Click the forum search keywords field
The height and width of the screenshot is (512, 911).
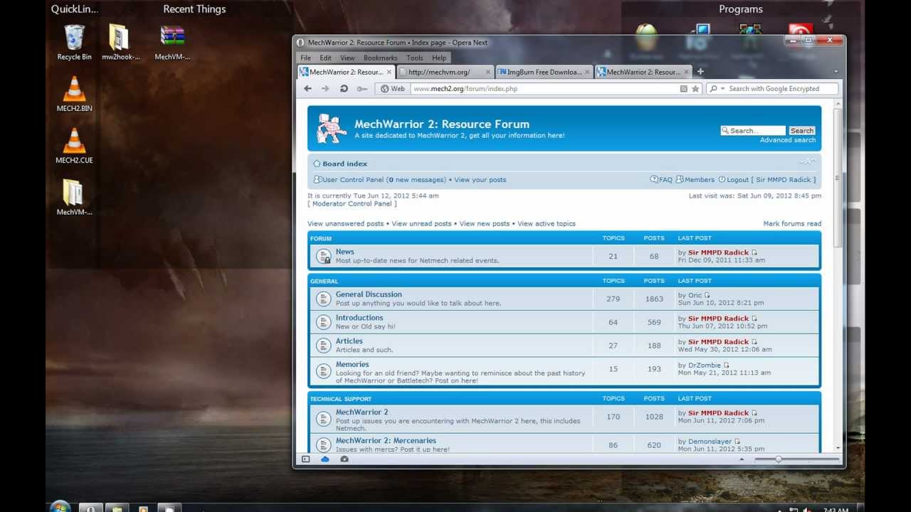click(x=753, y=131)
